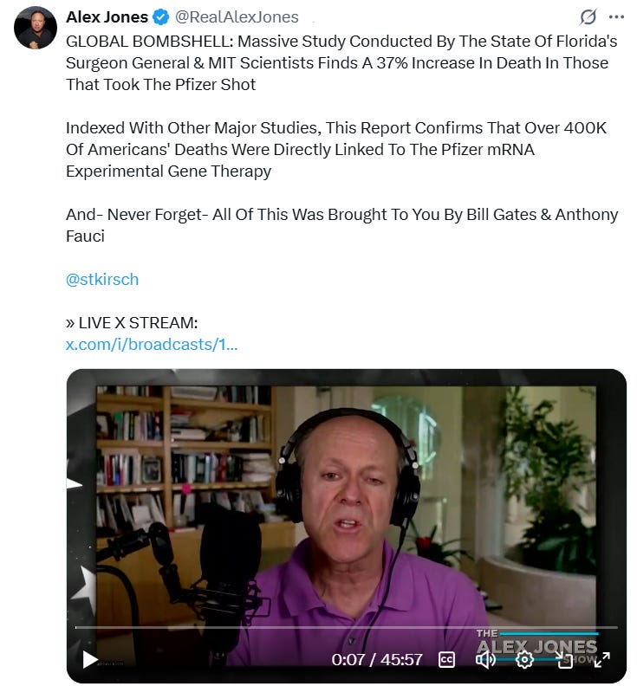Seek along the video progress bar
The height and width of the screenshot is (686, 637).
click(346, 627)
